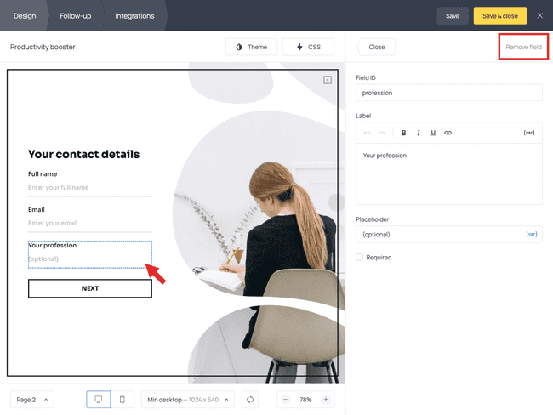This screenshot has height=415, width=553.
Task: Click the NEXT button in the form
Action: pyautogui.click(x=90, y=288)
